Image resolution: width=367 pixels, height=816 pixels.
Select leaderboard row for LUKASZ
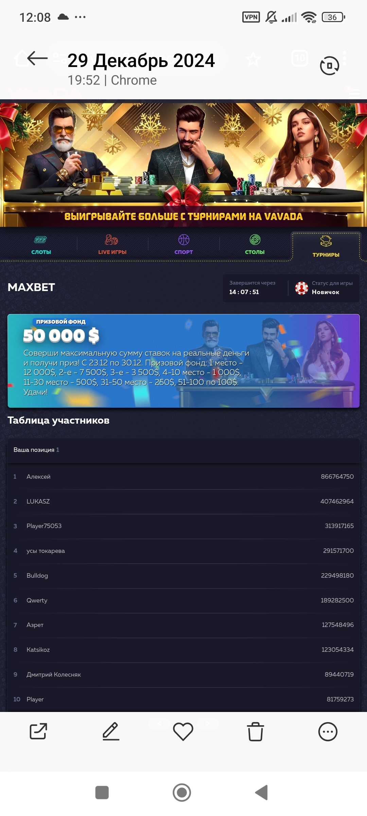click(183, 502)
